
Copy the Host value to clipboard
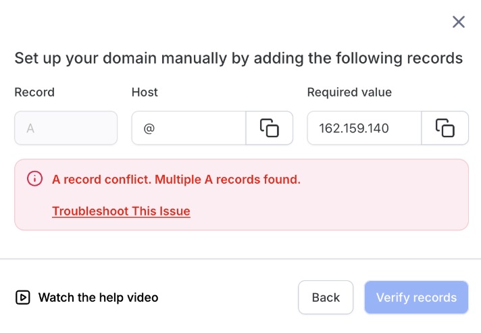coord(270,128)
